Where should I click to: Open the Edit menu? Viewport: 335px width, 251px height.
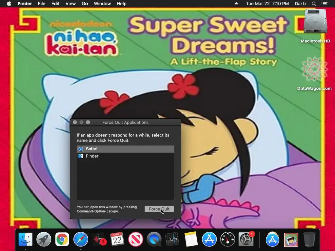(55, 4)
